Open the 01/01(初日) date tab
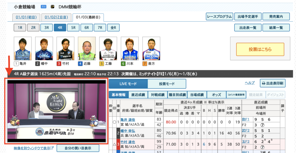 pos(26,17)
